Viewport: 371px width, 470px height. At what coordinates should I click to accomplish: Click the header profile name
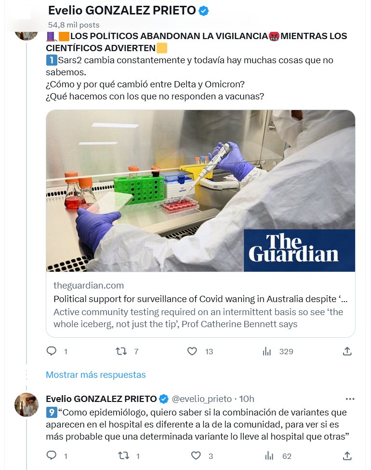pyautogui.click(x=122, y=11)
